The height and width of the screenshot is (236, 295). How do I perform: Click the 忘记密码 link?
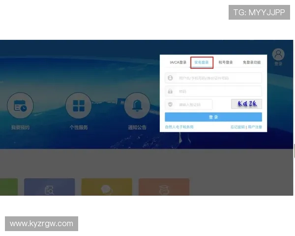[x=237, y=127]
